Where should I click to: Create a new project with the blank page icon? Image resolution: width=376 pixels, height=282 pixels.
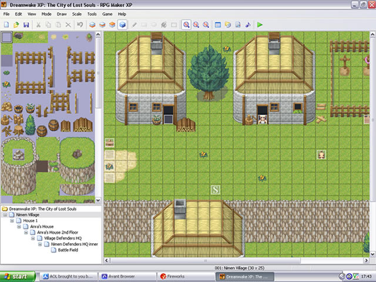coord(6,25)
